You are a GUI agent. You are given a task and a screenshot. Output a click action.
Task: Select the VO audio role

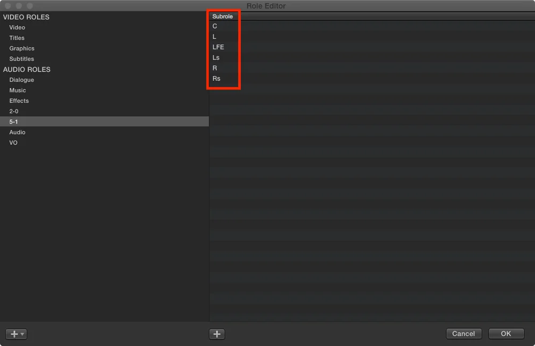point(104,142)
